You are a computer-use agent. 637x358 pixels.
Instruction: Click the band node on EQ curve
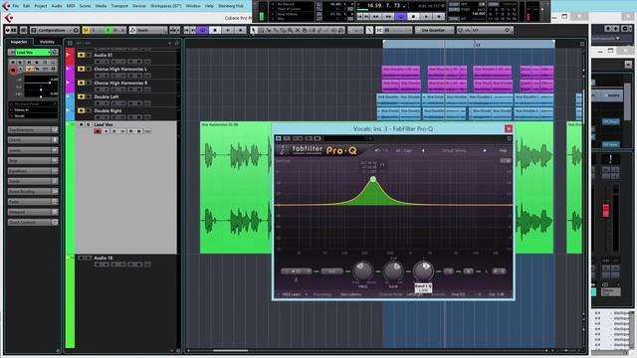(373, 179)
